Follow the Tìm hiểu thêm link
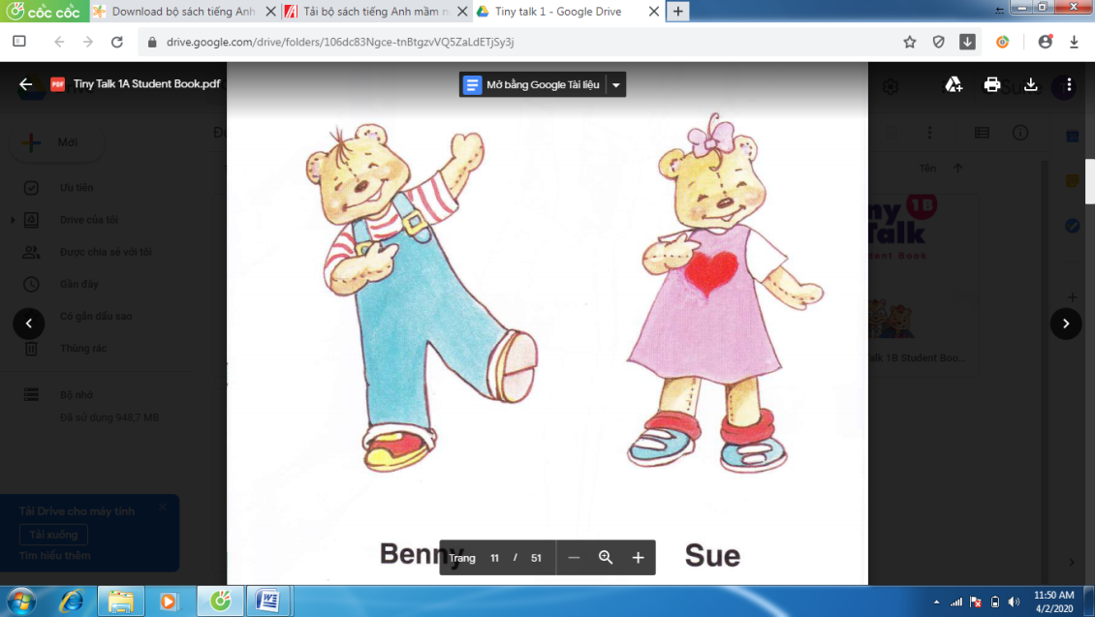Screen dimensions: 1095x617 point(54,556)
